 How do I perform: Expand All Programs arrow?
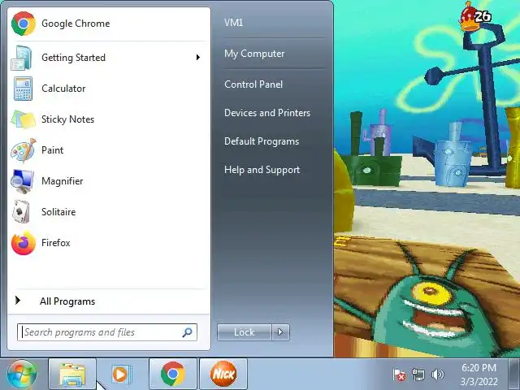coord(18,301)
